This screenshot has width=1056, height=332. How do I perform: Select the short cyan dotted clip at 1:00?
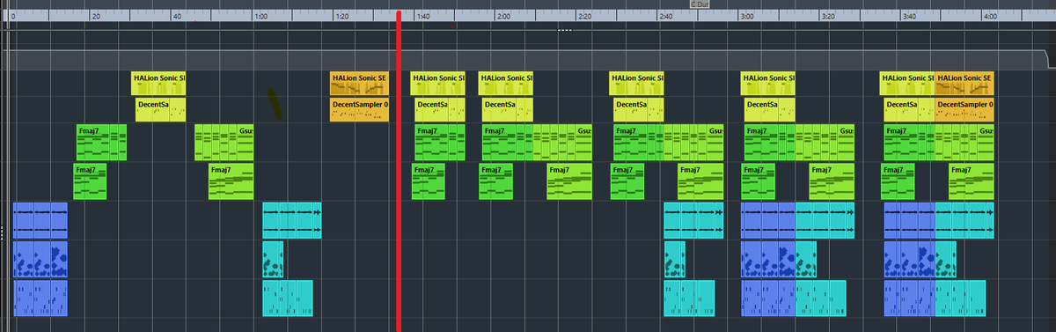pos(273,259)
